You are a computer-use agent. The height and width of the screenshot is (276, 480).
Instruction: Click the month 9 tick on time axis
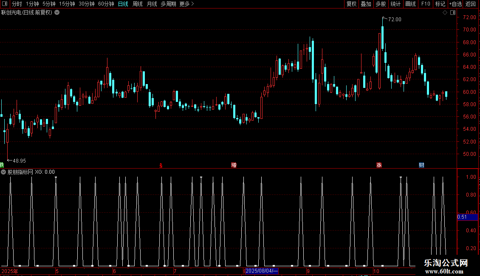[308, 271]
